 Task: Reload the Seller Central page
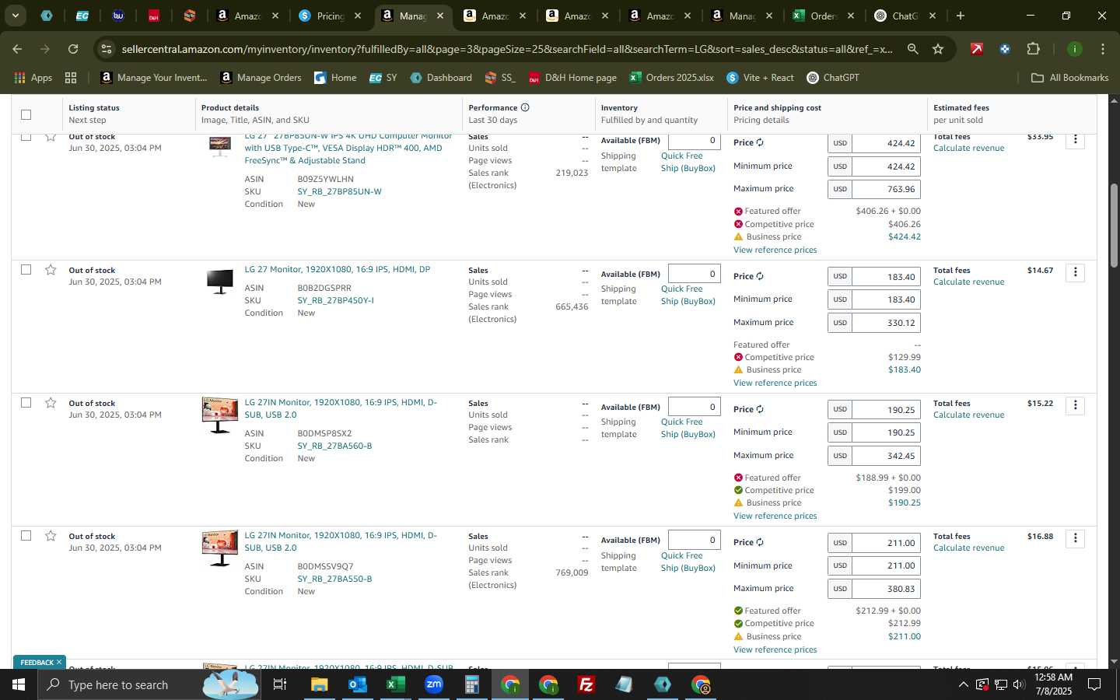coord(72,49)
